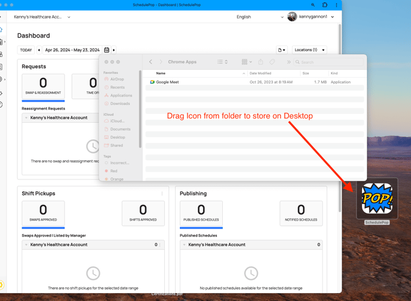Open iCloud Drive in Finder sidebar
Image resolution: width=411 pixels, height=301 pixels.
[x=114, y=121]
